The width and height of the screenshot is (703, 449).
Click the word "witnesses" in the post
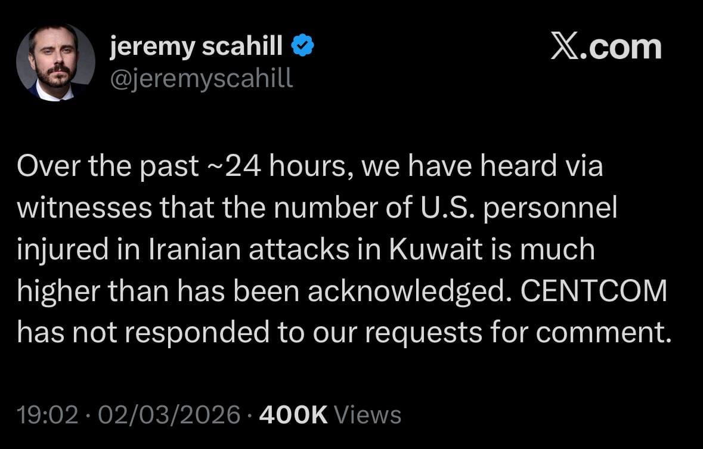point(84,208)
